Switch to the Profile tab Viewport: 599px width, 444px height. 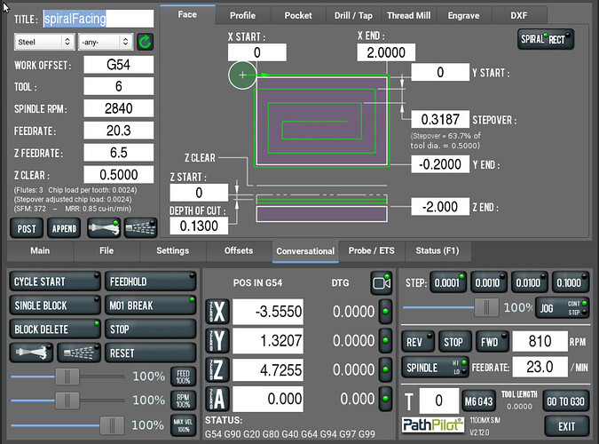point(242,15)
